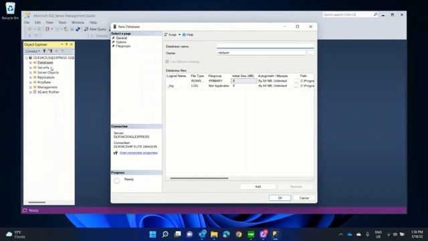428x241 pixels.
Task: Click the Help button in New Database dialog
Action: (188, 35)
